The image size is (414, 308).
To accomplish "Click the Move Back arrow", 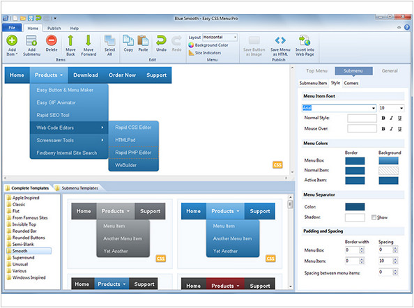I will pyautogui.click(x=70, y=40).
